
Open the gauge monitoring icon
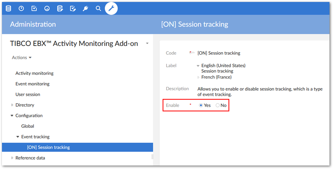point(47,9)
